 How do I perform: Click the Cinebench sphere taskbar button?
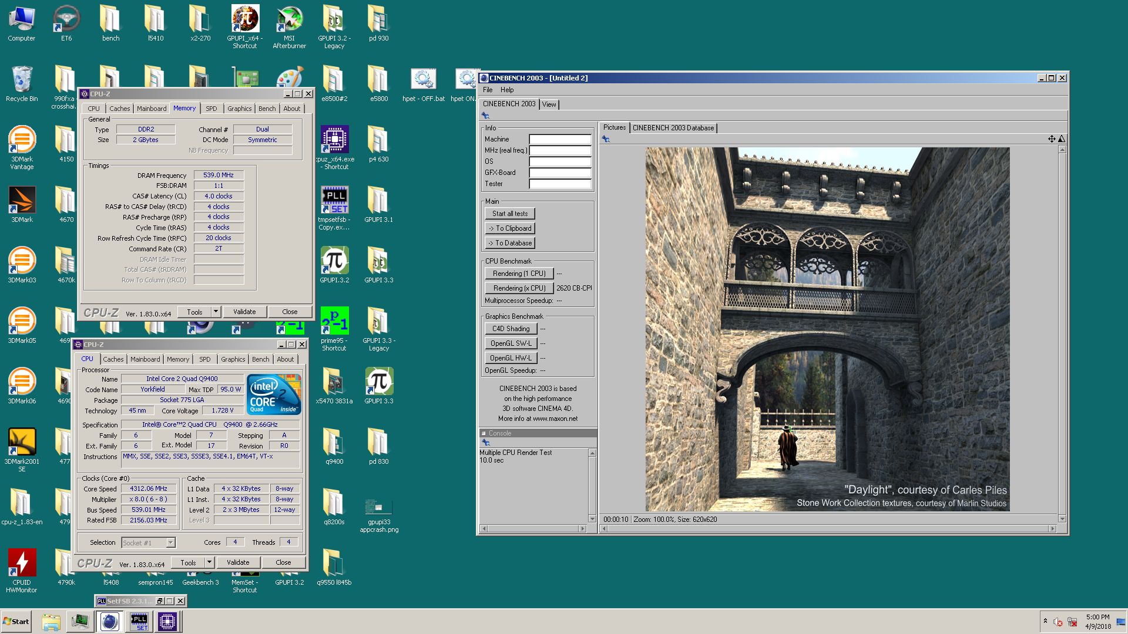(x=110, y=621)
